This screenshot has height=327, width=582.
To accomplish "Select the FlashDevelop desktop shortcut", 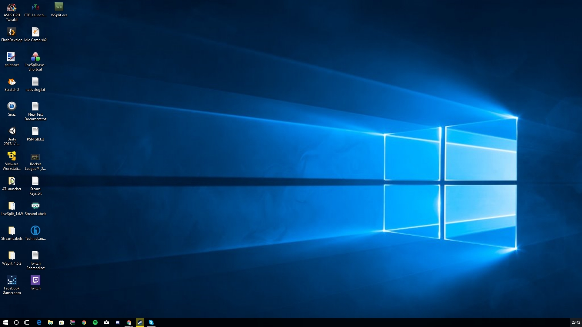I will (12, 32).
